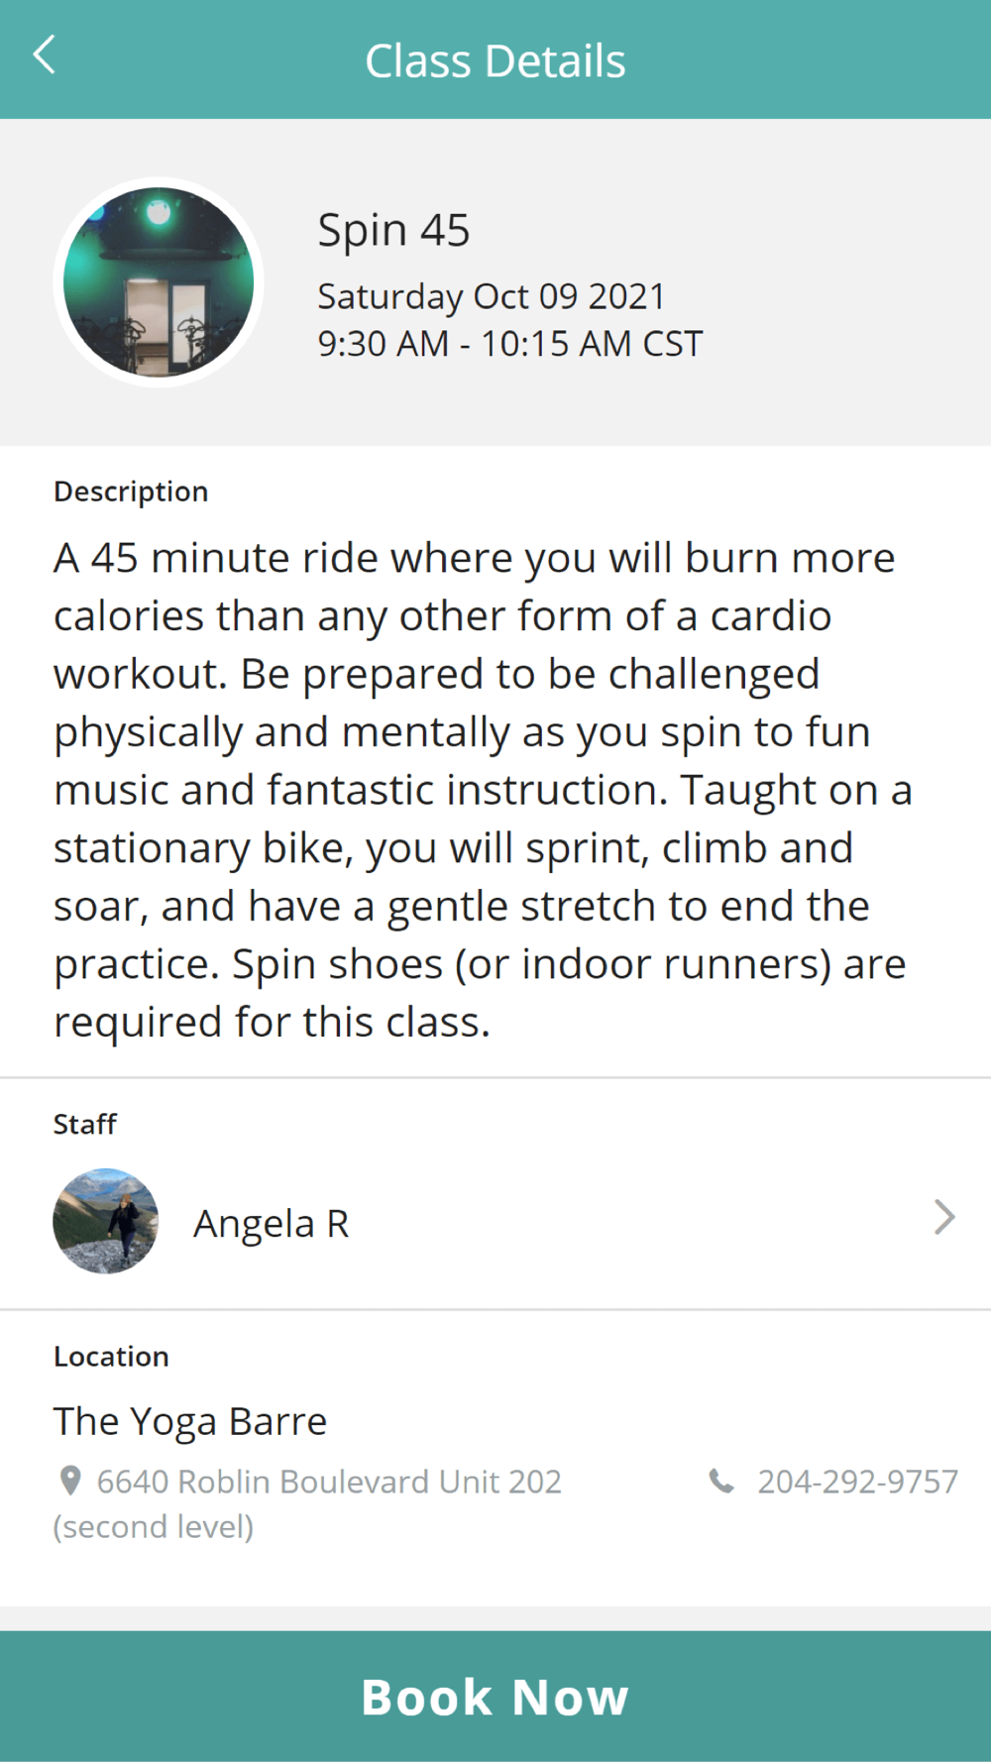991x1762 pixels.
Task: Book the Spin 45 class now
Action: point(495,1696)
